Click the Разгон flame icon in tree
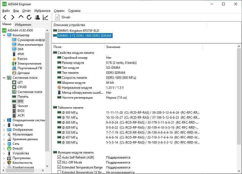Image resolution: width=242 pixels, height=174 pixels. click(14, 59)
